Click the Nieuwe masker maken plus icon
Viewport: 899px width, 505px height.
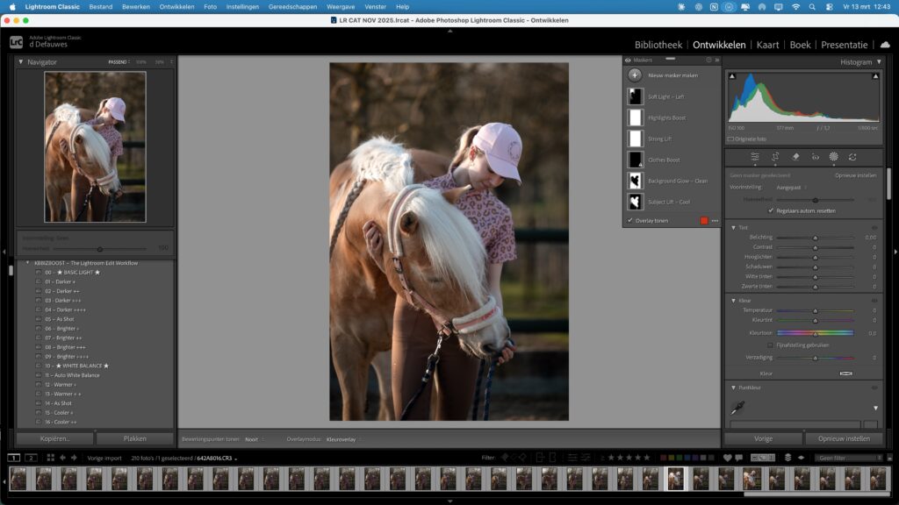[x=634, y=75]
